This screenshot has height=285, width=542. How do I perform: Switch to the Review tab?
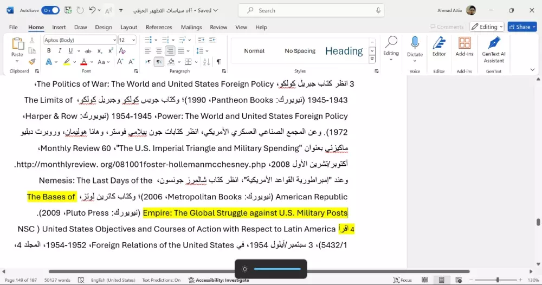click(218, 27)
